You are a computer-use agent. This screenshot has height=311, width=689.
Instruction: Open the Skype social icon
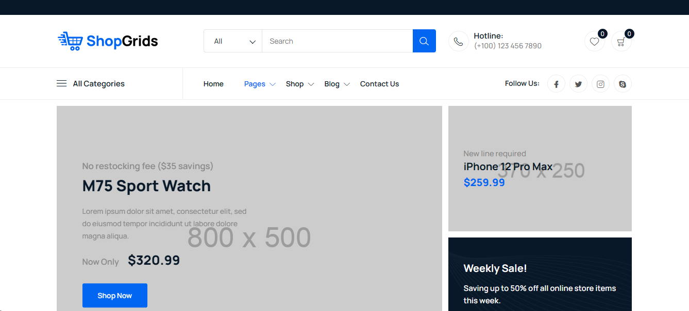623,84
